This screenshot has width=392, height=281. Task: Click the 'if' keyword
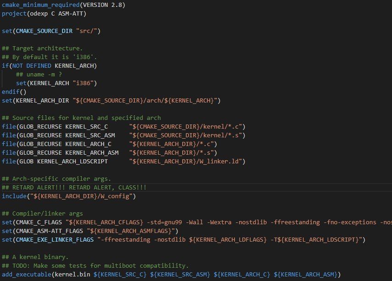pos(5,66)
